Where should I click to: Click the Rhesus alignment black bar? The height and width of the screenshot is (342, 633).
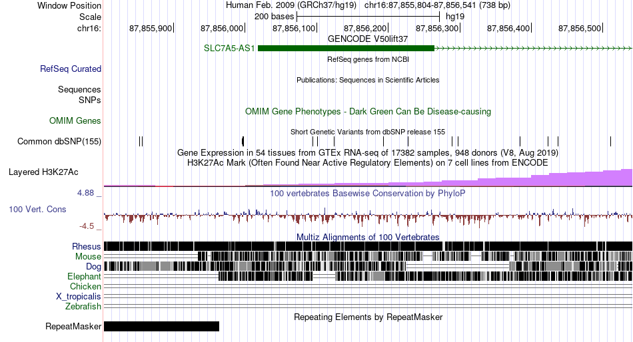point(368,246)
